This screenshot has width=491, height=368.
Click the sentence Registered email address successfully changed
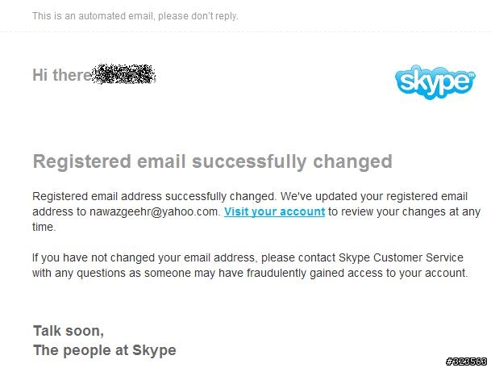(155, 197)
